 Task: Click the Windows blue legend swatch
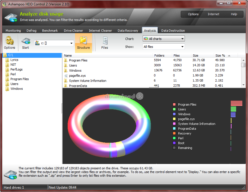(174, 114)
